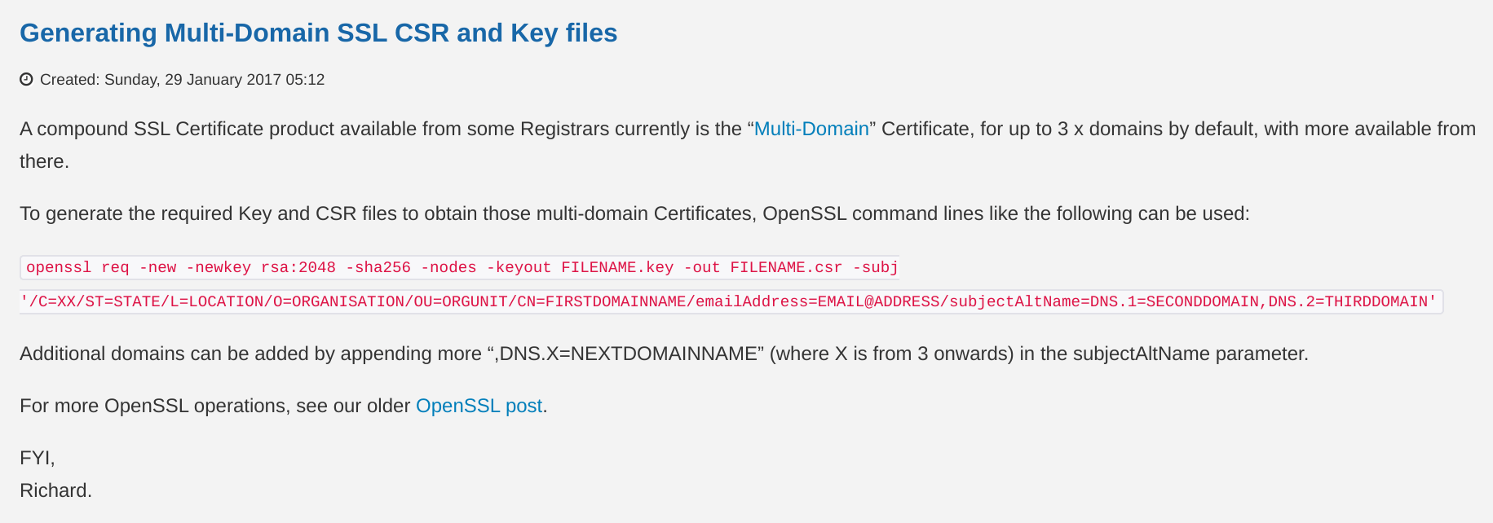
Task: Click the author signature Richard
Action: (55, 490)
